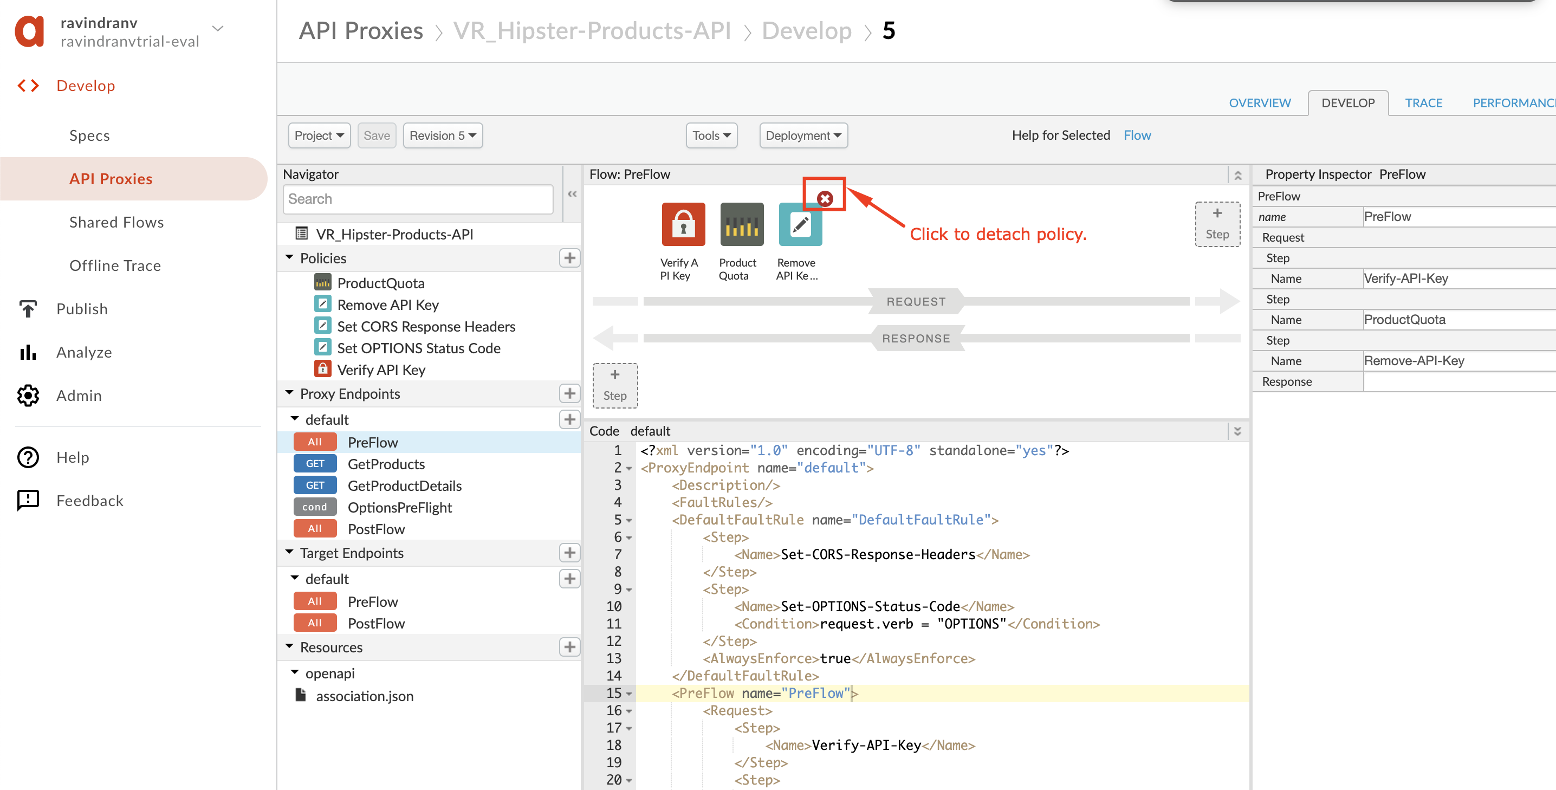The width and height of the screenshot is (1556, 790).
Task: Open Feedback via the speech bubble icon
Action: [x=28, y=500]
